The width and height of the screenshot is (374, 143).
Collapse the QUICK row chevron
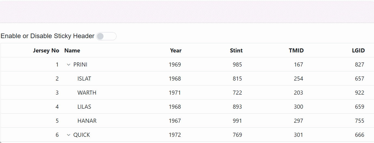[68, 135]
